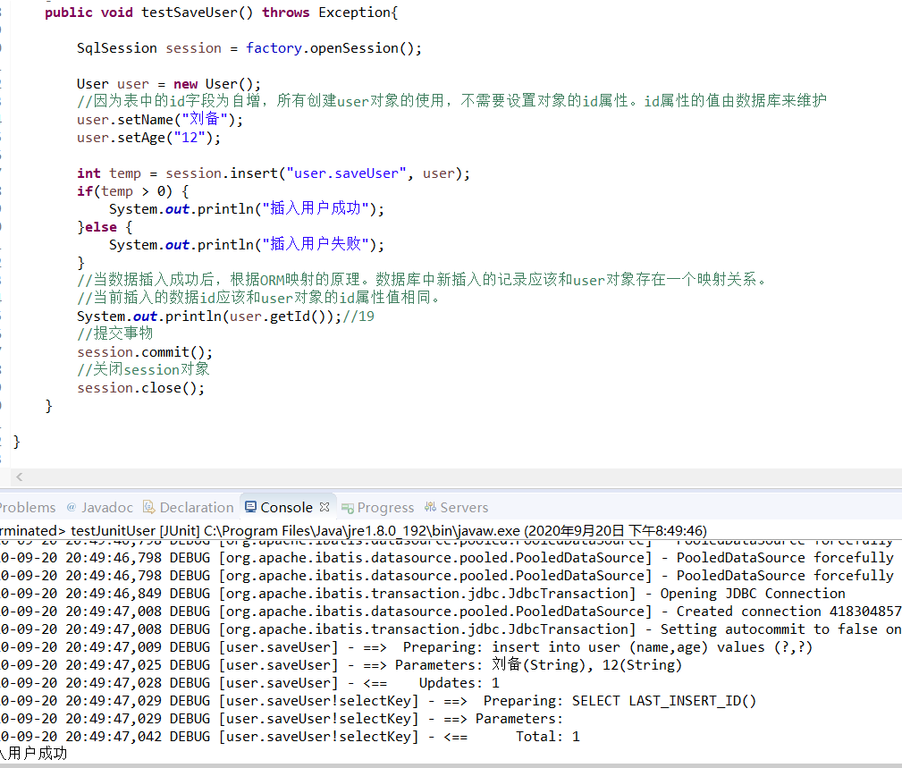This screenshot has height=768, width=902.
Task: Click the Total: 1 log line
Action: [291, 736]
